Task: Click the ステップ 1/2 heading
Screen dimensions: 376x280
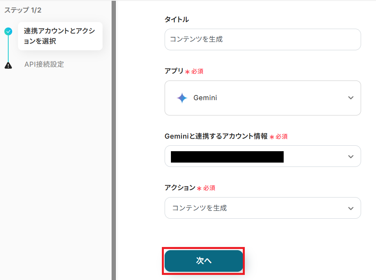Action: click(x=23, y=10)
